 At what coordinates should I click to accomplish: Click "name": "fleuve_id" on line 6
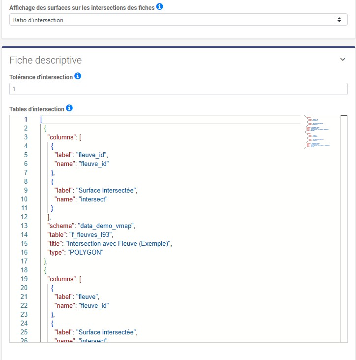coord(82,164)
